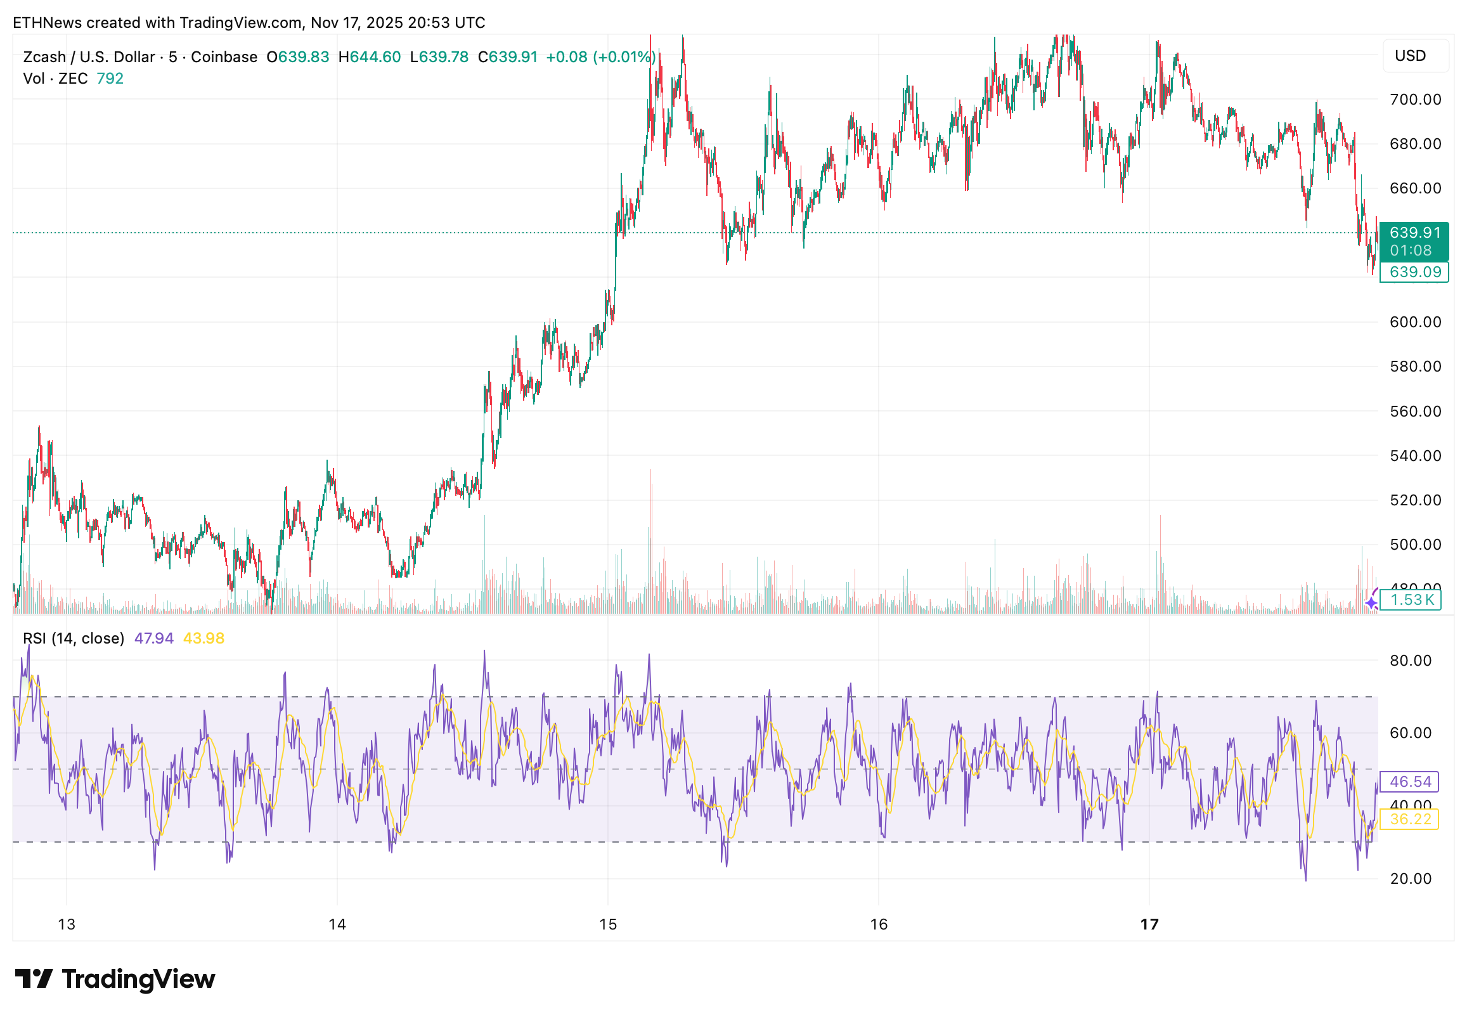Click the purple sparkle icon near volume

coord(1370,603)
